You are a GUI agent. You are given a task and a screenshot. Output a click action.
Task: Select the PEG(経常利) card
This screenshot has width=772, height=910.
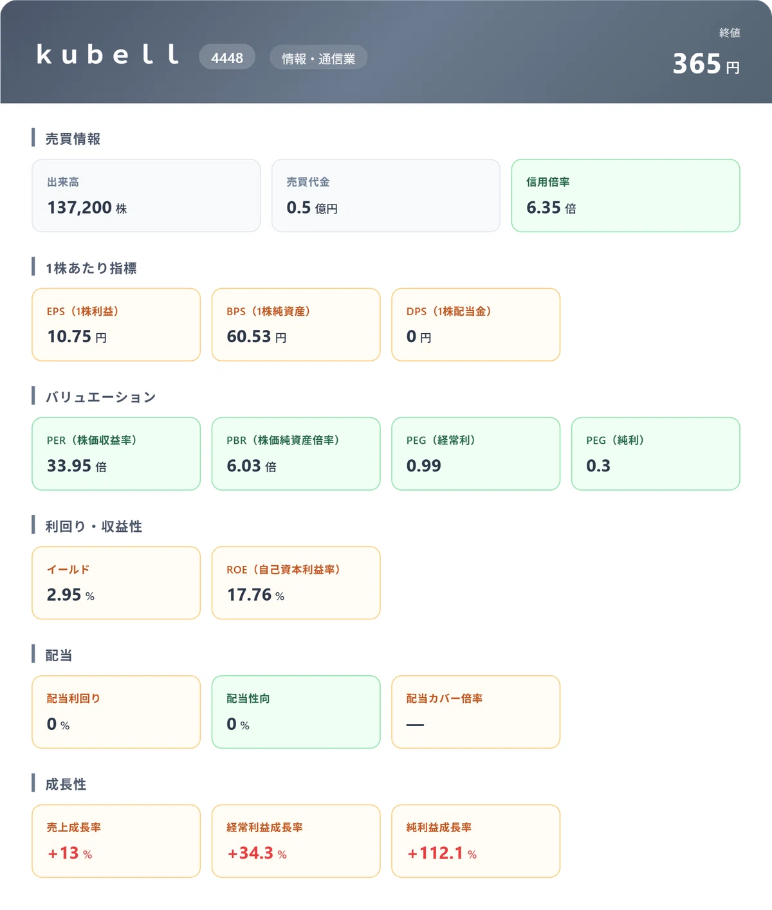coord(476,454)
